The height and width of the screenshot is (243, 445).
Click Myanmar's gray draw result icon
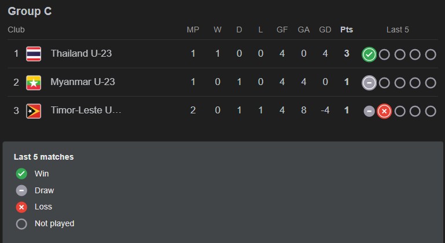click(369, 83)
